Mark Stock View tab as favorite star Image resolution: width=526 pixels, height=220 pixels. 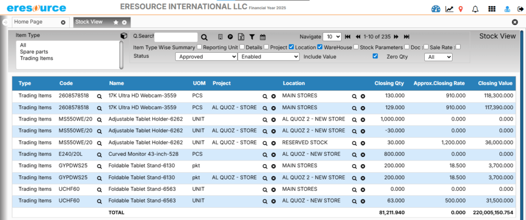(116, 23)
